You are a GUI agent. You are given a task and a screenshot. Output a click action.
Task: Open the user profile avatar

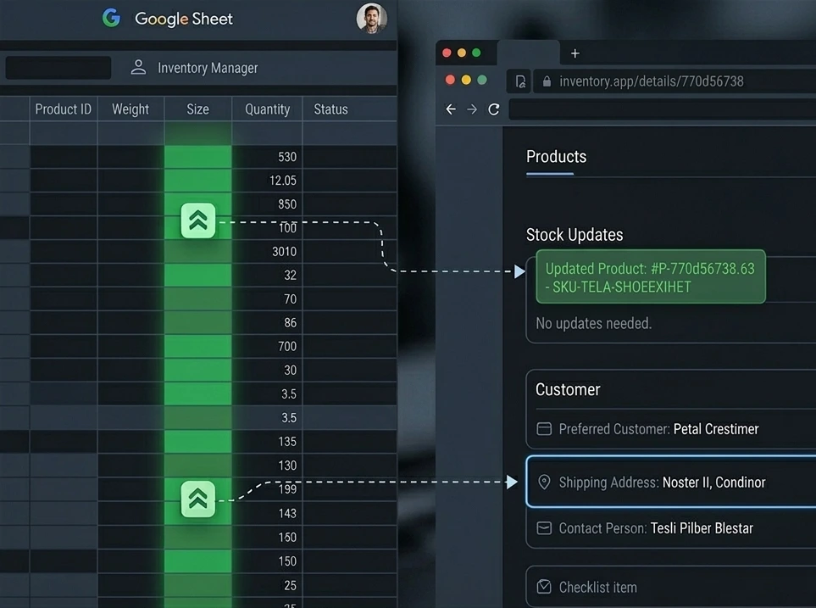(371, 19)
